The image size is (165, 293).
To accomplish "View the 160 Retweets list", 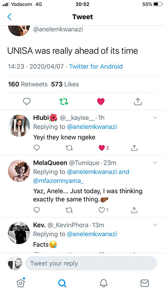I will [27, 84].
